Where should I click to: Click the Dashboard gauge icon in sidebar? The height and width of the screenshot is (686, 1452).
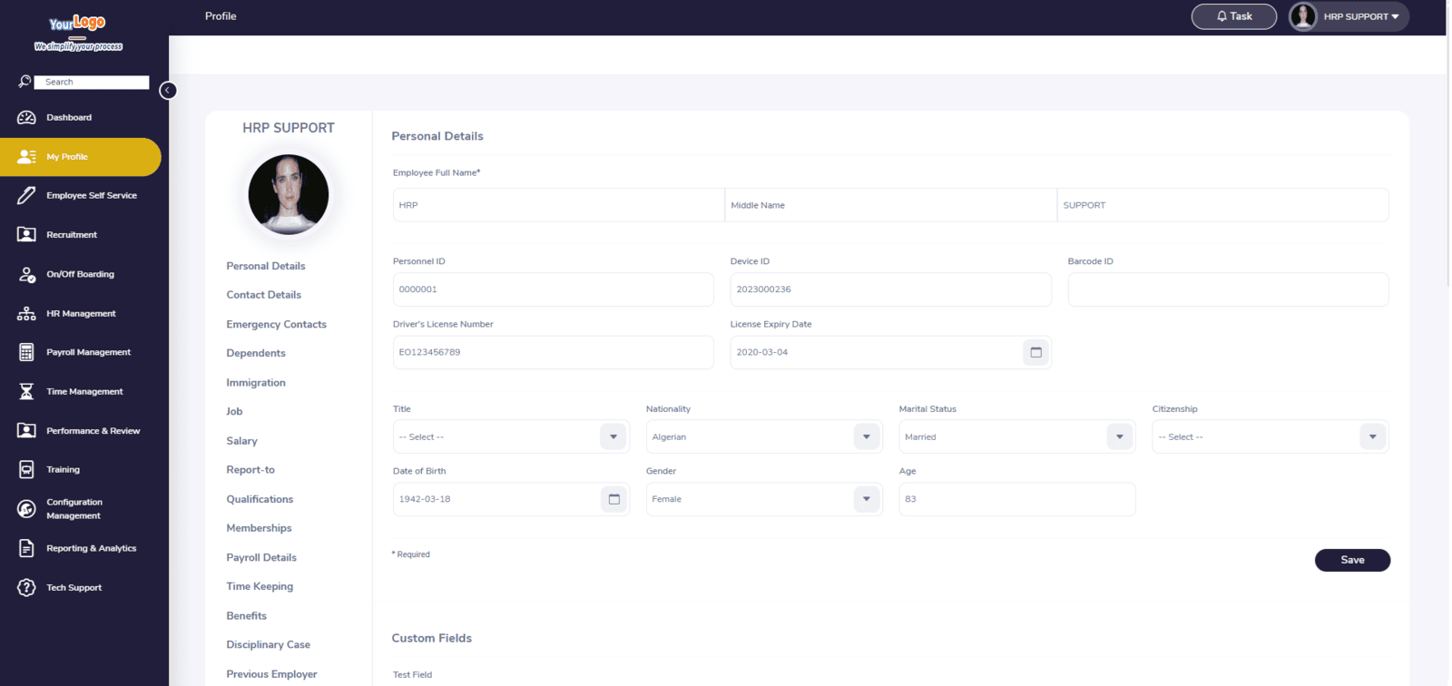pos(26,118)
